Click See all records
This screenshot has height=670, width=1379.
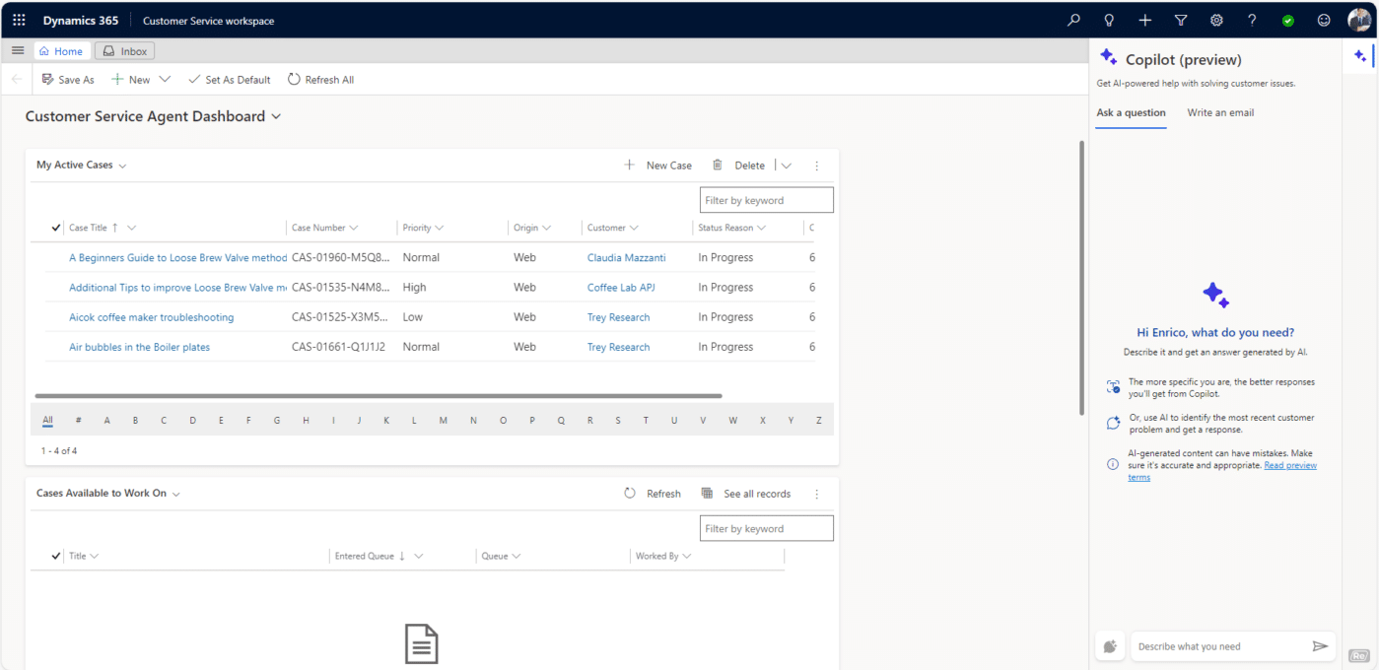[x=746, y=494]
